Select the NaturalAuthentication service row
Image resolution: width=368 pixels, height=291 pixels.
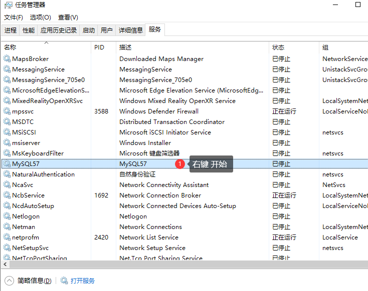pos(43,174)
